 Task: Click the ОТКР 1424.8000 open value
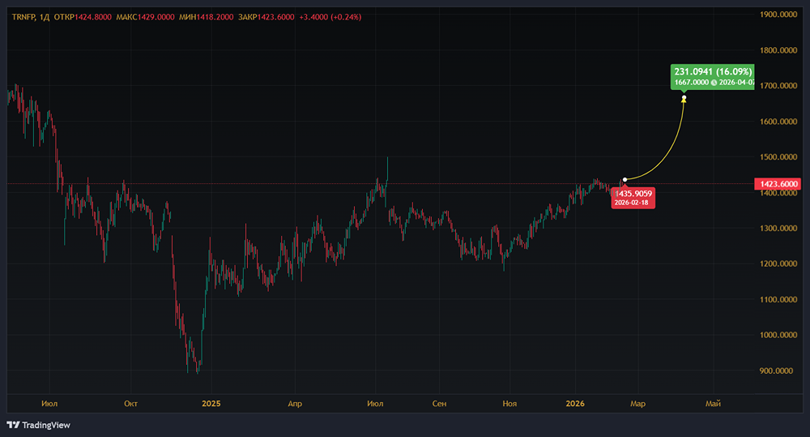[x=83, y=17]
